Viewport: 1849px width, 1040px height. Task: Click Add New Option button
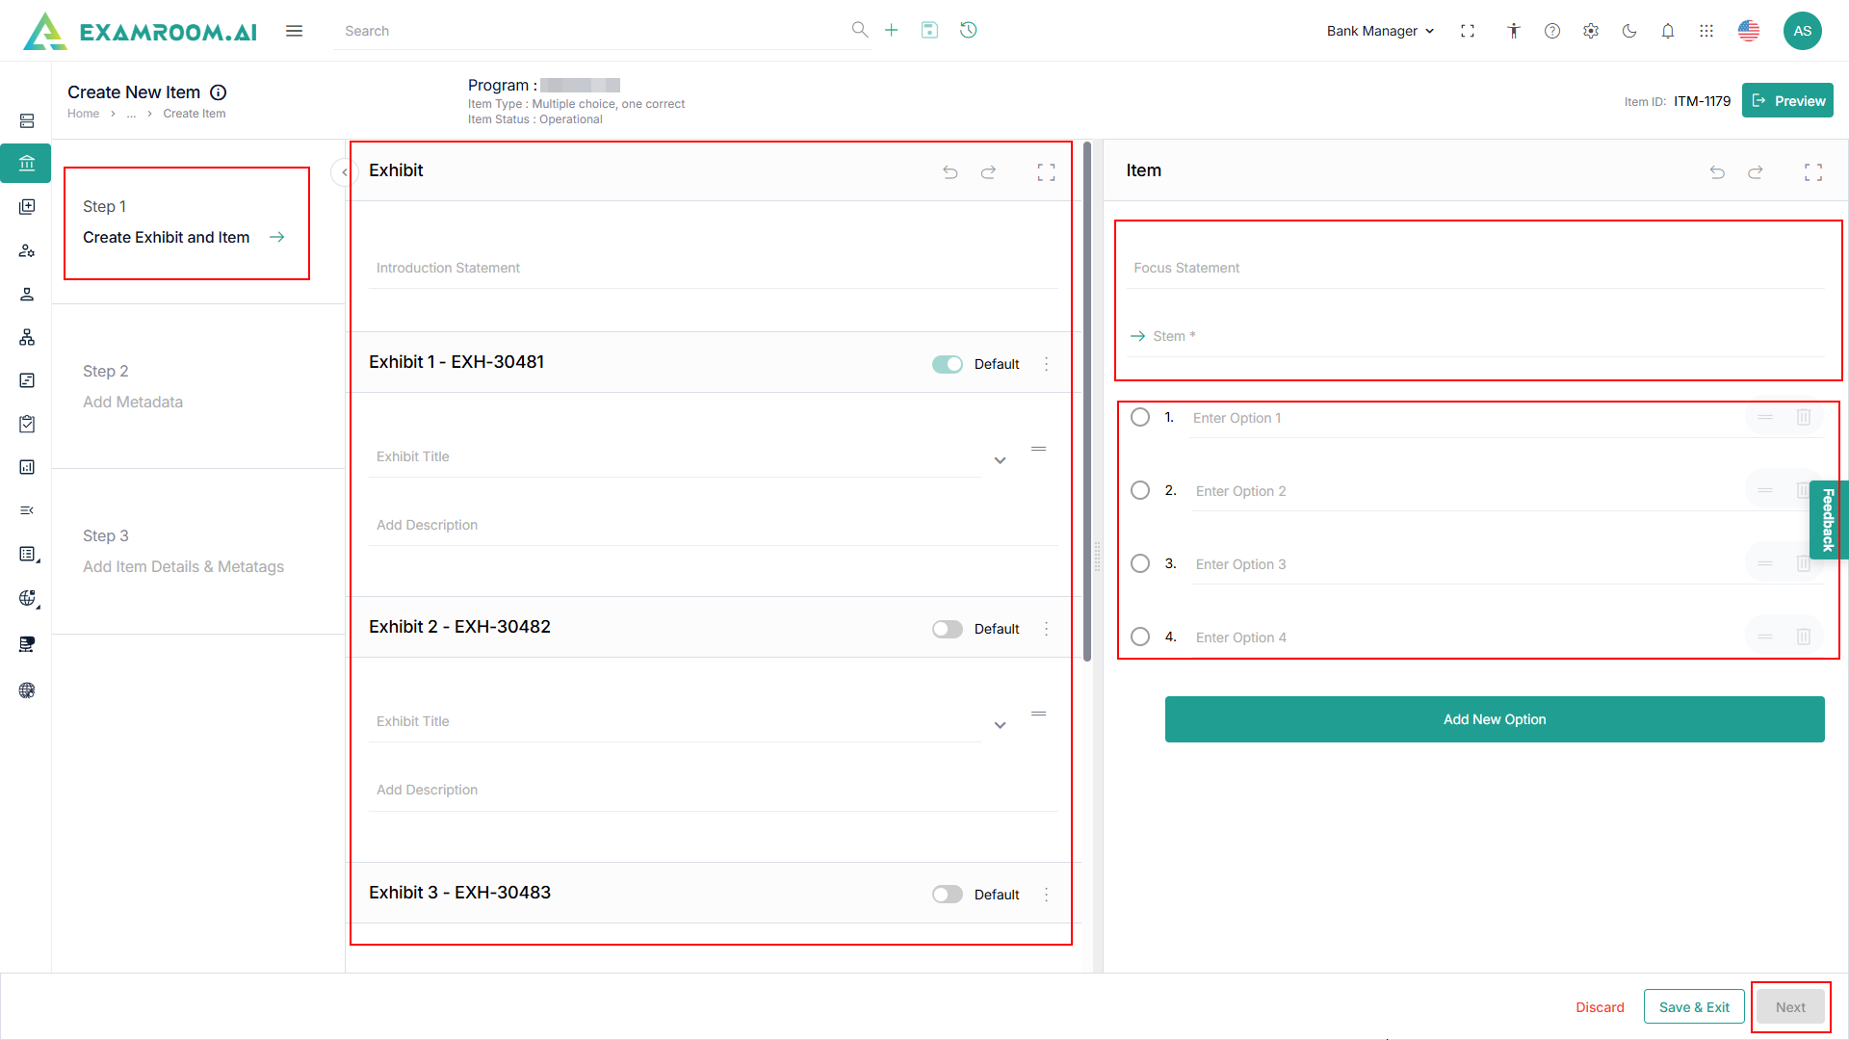click(x=1494, y=719)
